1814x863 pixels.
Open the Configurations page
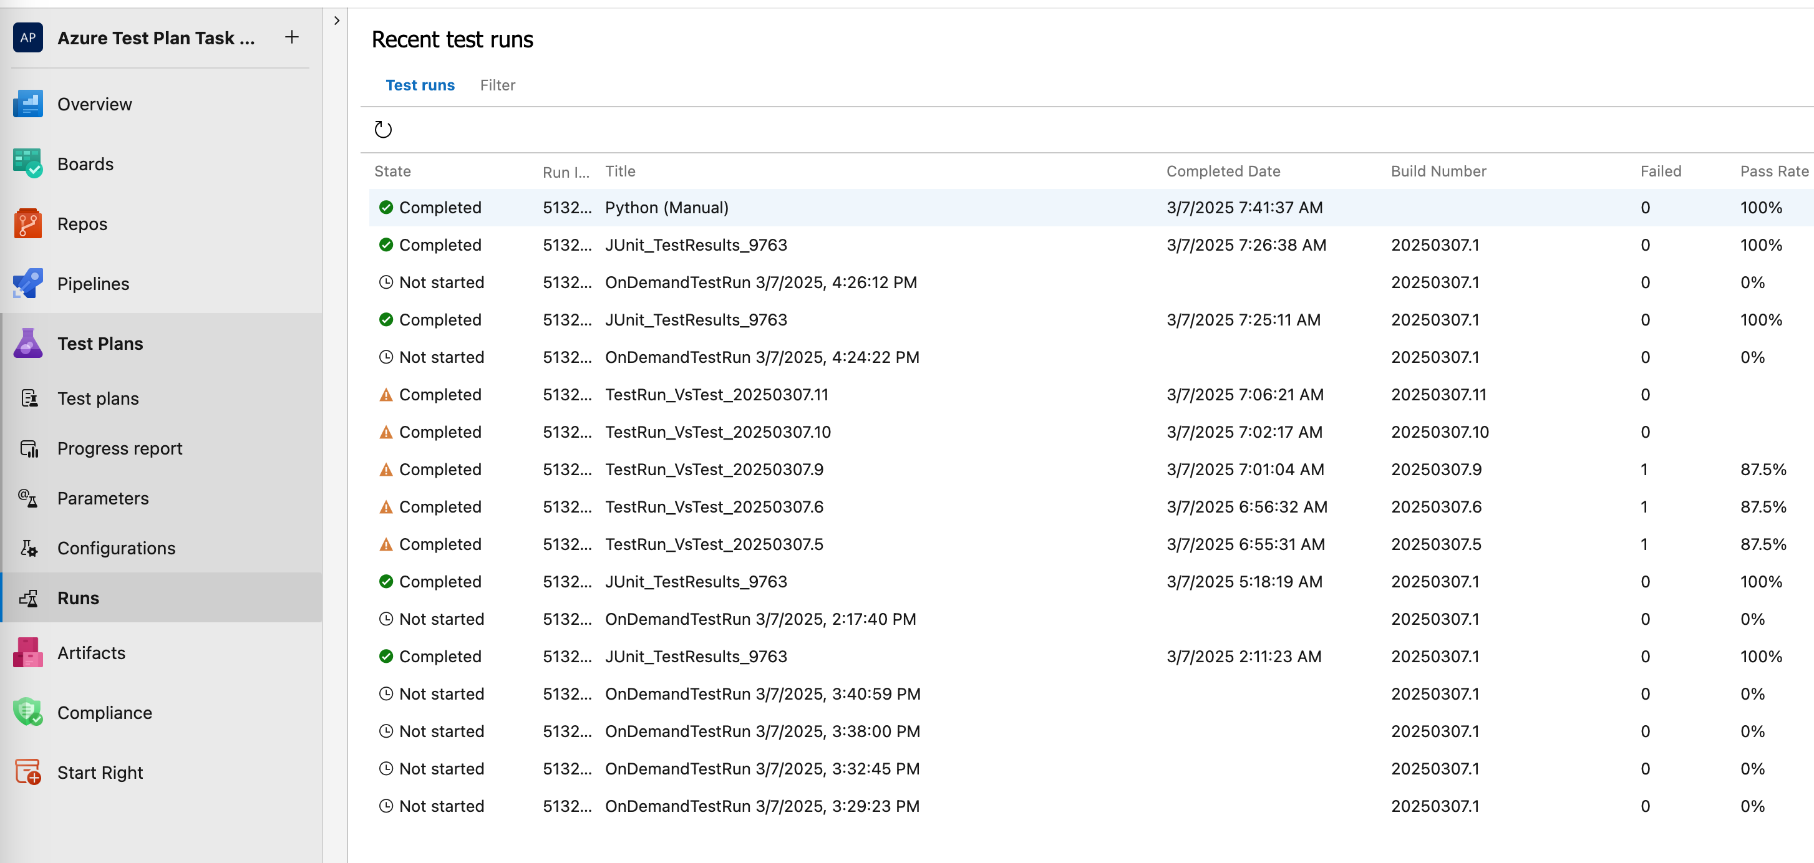tap(116, 547)
